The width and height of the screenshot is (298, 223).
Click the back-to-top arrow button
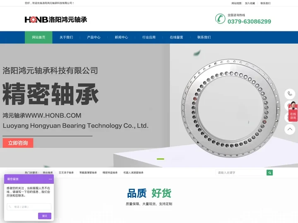coord(290,129)
